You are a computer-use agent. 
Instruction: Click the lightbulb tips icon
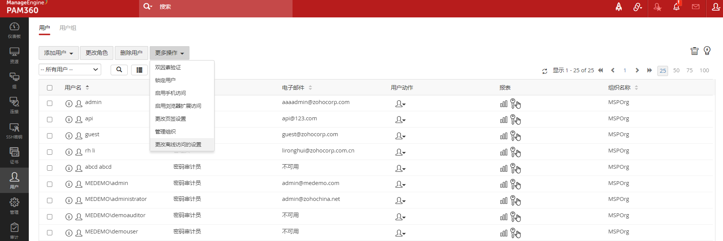click(707, 51)
